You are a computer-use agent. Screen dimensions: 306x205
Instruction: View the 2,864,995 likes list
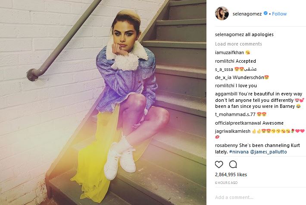[231, 174]
